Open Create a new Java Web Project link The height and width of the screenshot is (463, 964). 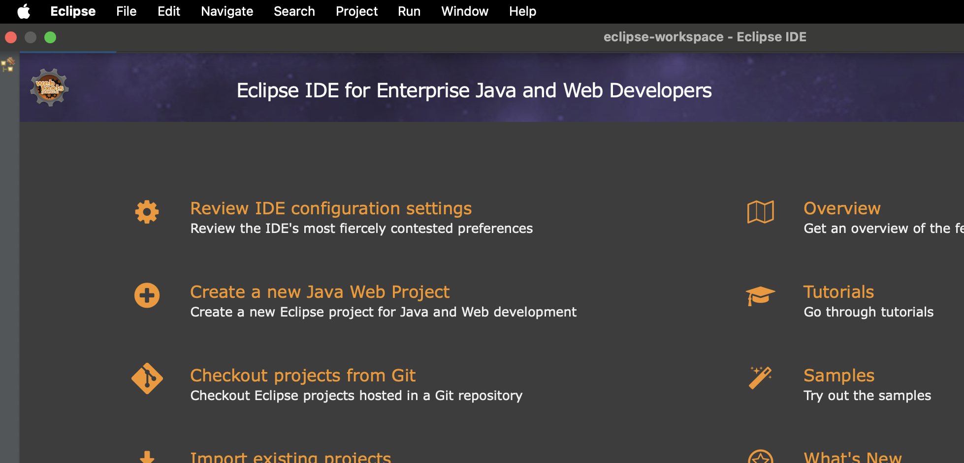320,292
